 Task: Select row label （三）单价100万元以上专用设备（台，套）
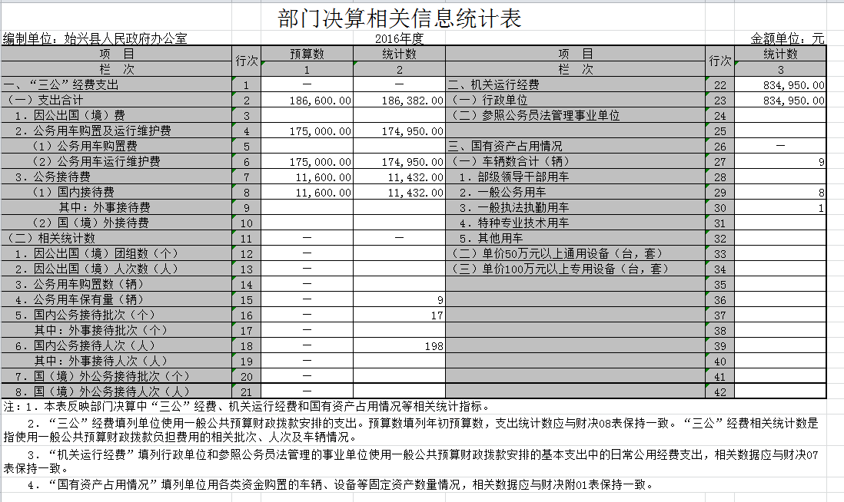(560, 269)
